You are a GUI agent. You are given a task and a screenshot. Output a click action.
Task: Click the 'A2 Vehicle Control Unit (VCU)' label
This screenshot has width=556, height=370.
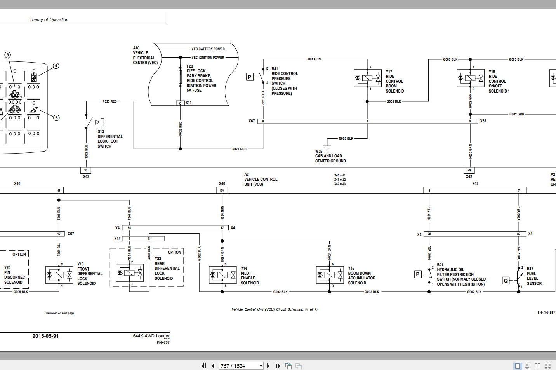(261, 179)
